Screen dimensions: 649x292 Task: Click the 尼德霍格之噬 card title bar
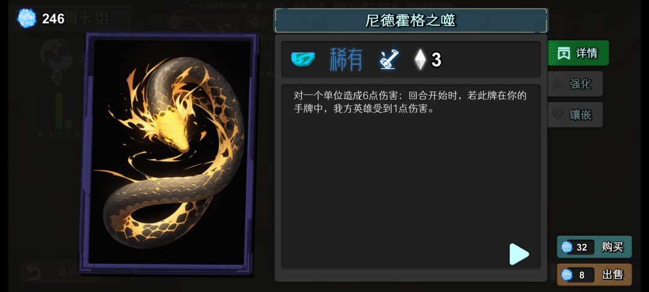coord(410,20)
